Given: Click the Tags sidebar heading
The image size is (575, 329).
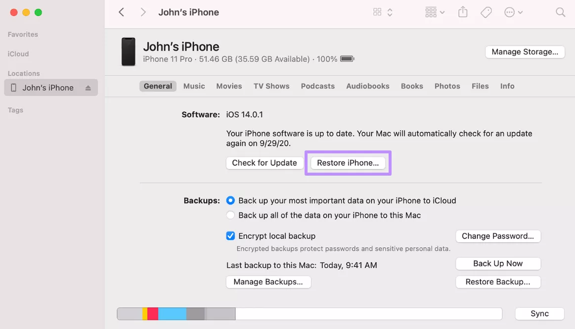Looking at the screenshot, I should [15, 110].
